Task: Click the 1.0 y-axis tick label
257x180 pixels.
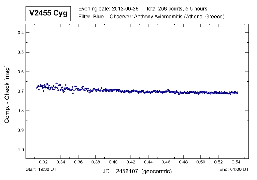Action: tap(21, 150)
